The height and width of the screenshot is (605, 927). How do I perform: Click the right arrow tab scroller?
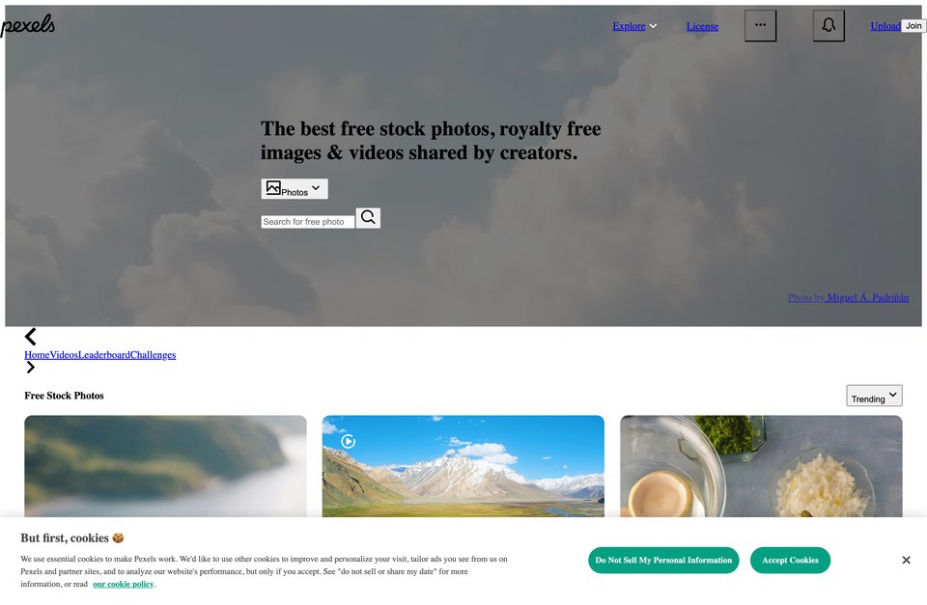pos(31,367)
